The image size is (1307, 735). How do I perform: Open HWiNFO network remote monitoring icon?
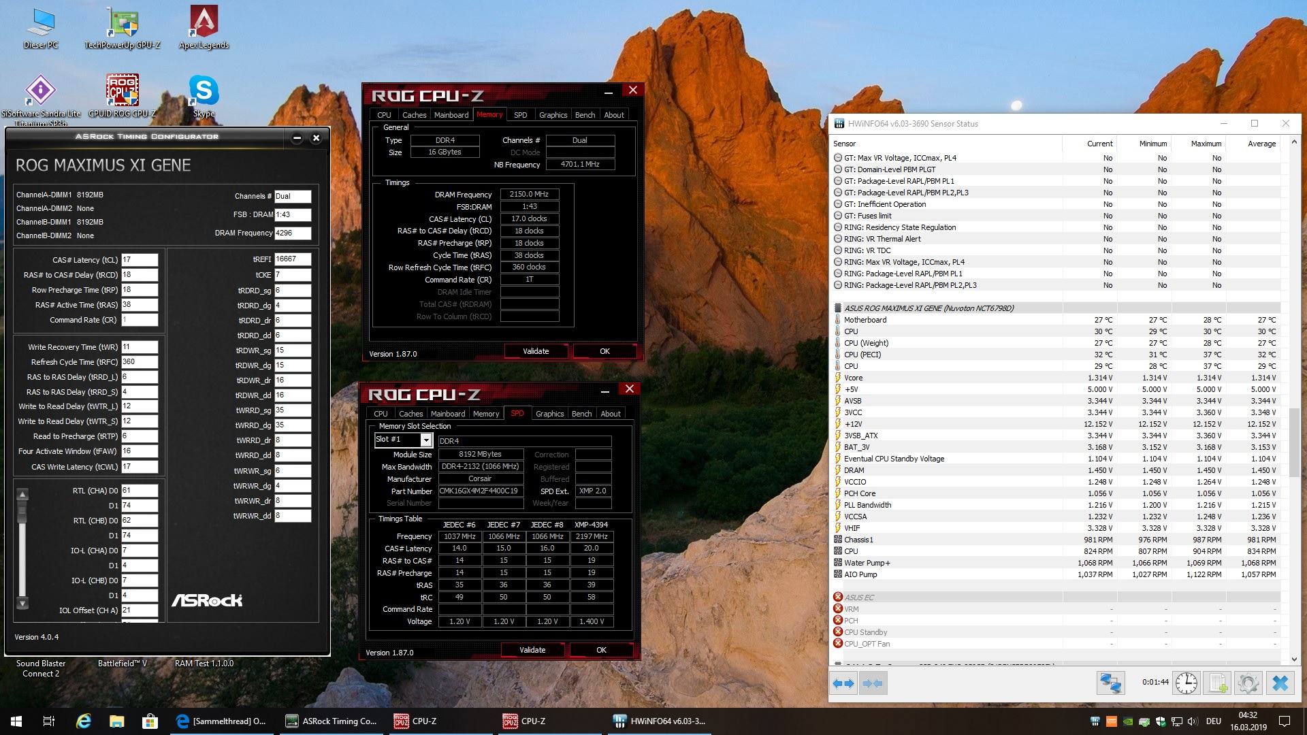tap(1110, 683)
